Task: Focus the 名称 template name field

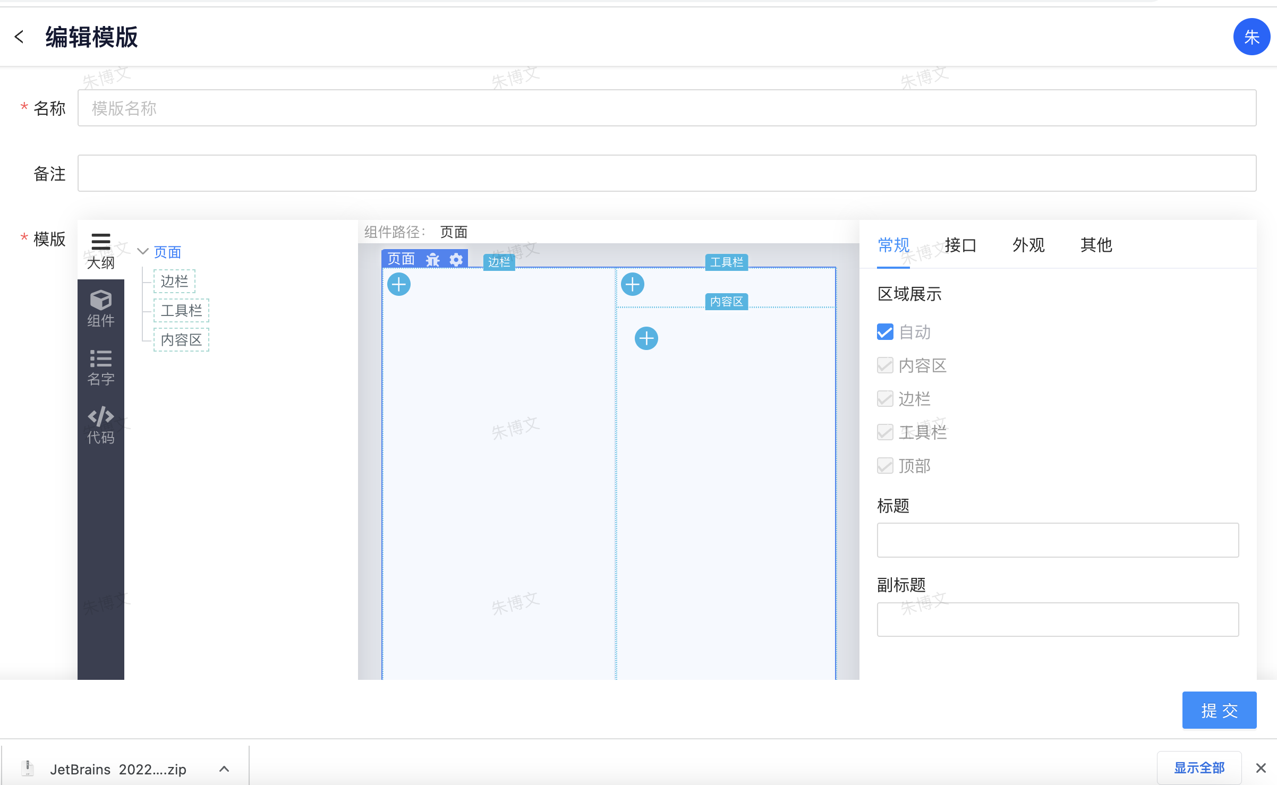Action: pyautogui.click(x=667, y=108)
